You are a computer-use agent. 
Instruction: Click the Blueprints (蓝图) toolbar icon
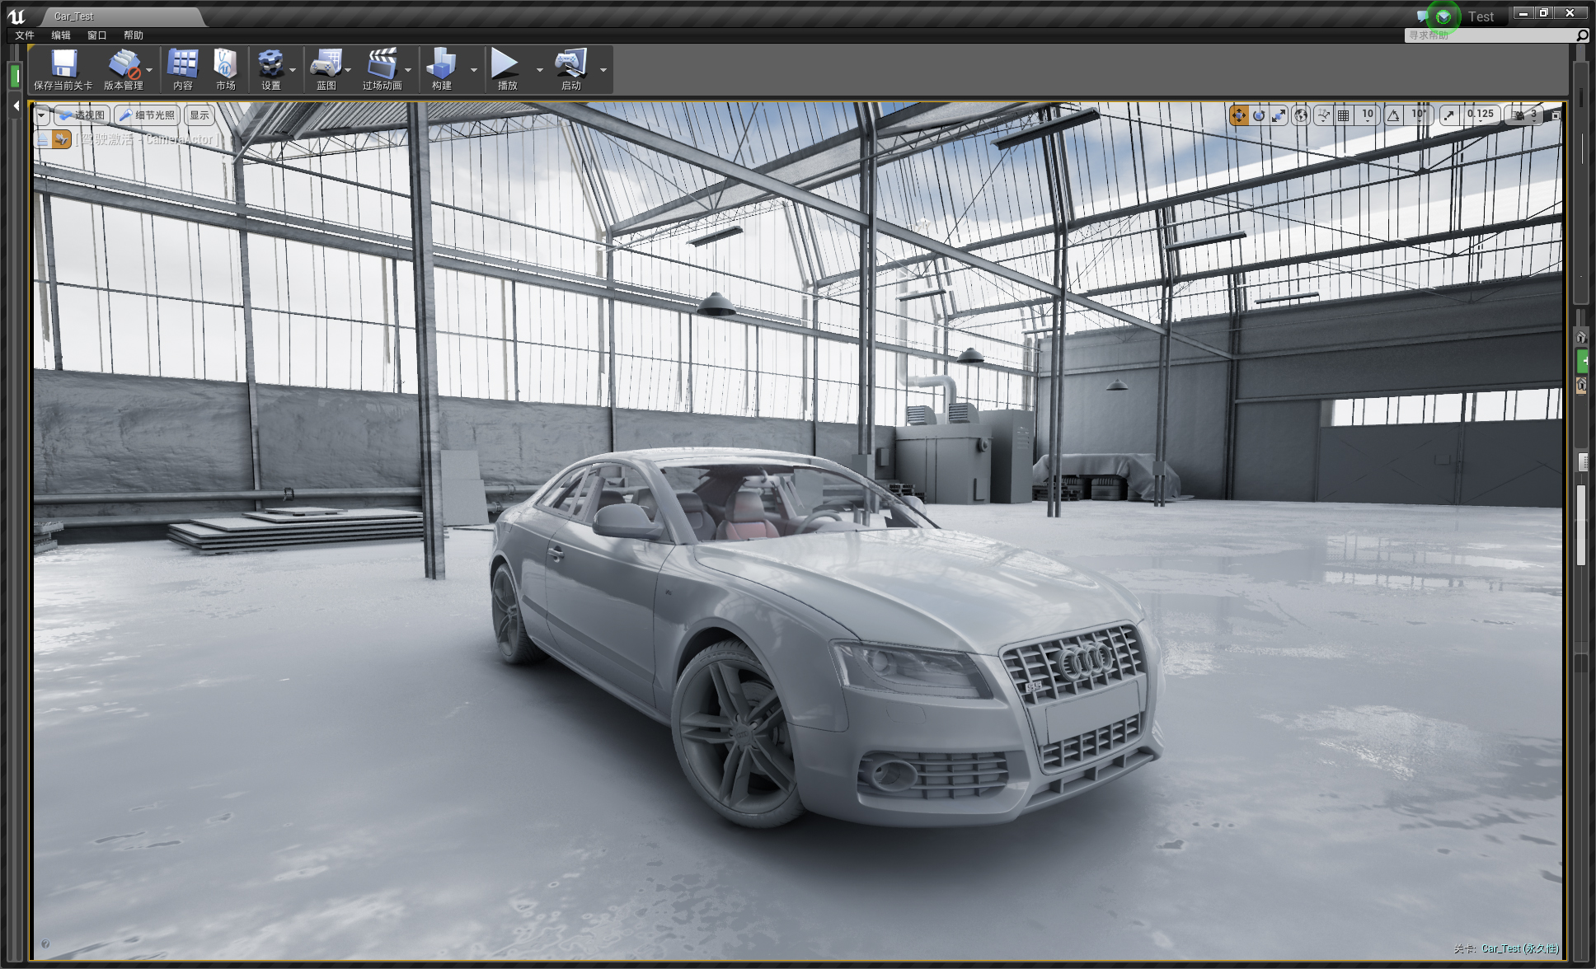coord(326,65)
